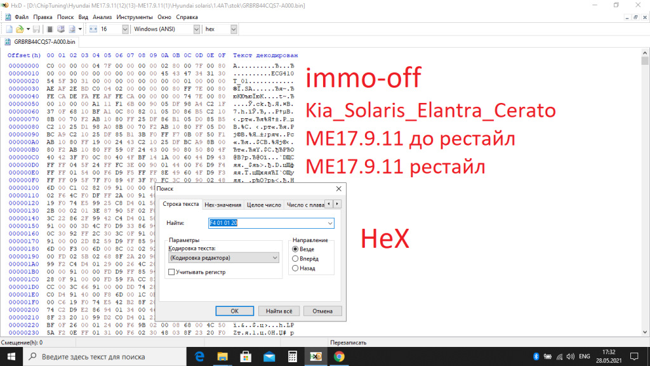Screen dimensions: 650x366
Task: Open File Explorer from taskbar
Action: (x=223, y=356)
